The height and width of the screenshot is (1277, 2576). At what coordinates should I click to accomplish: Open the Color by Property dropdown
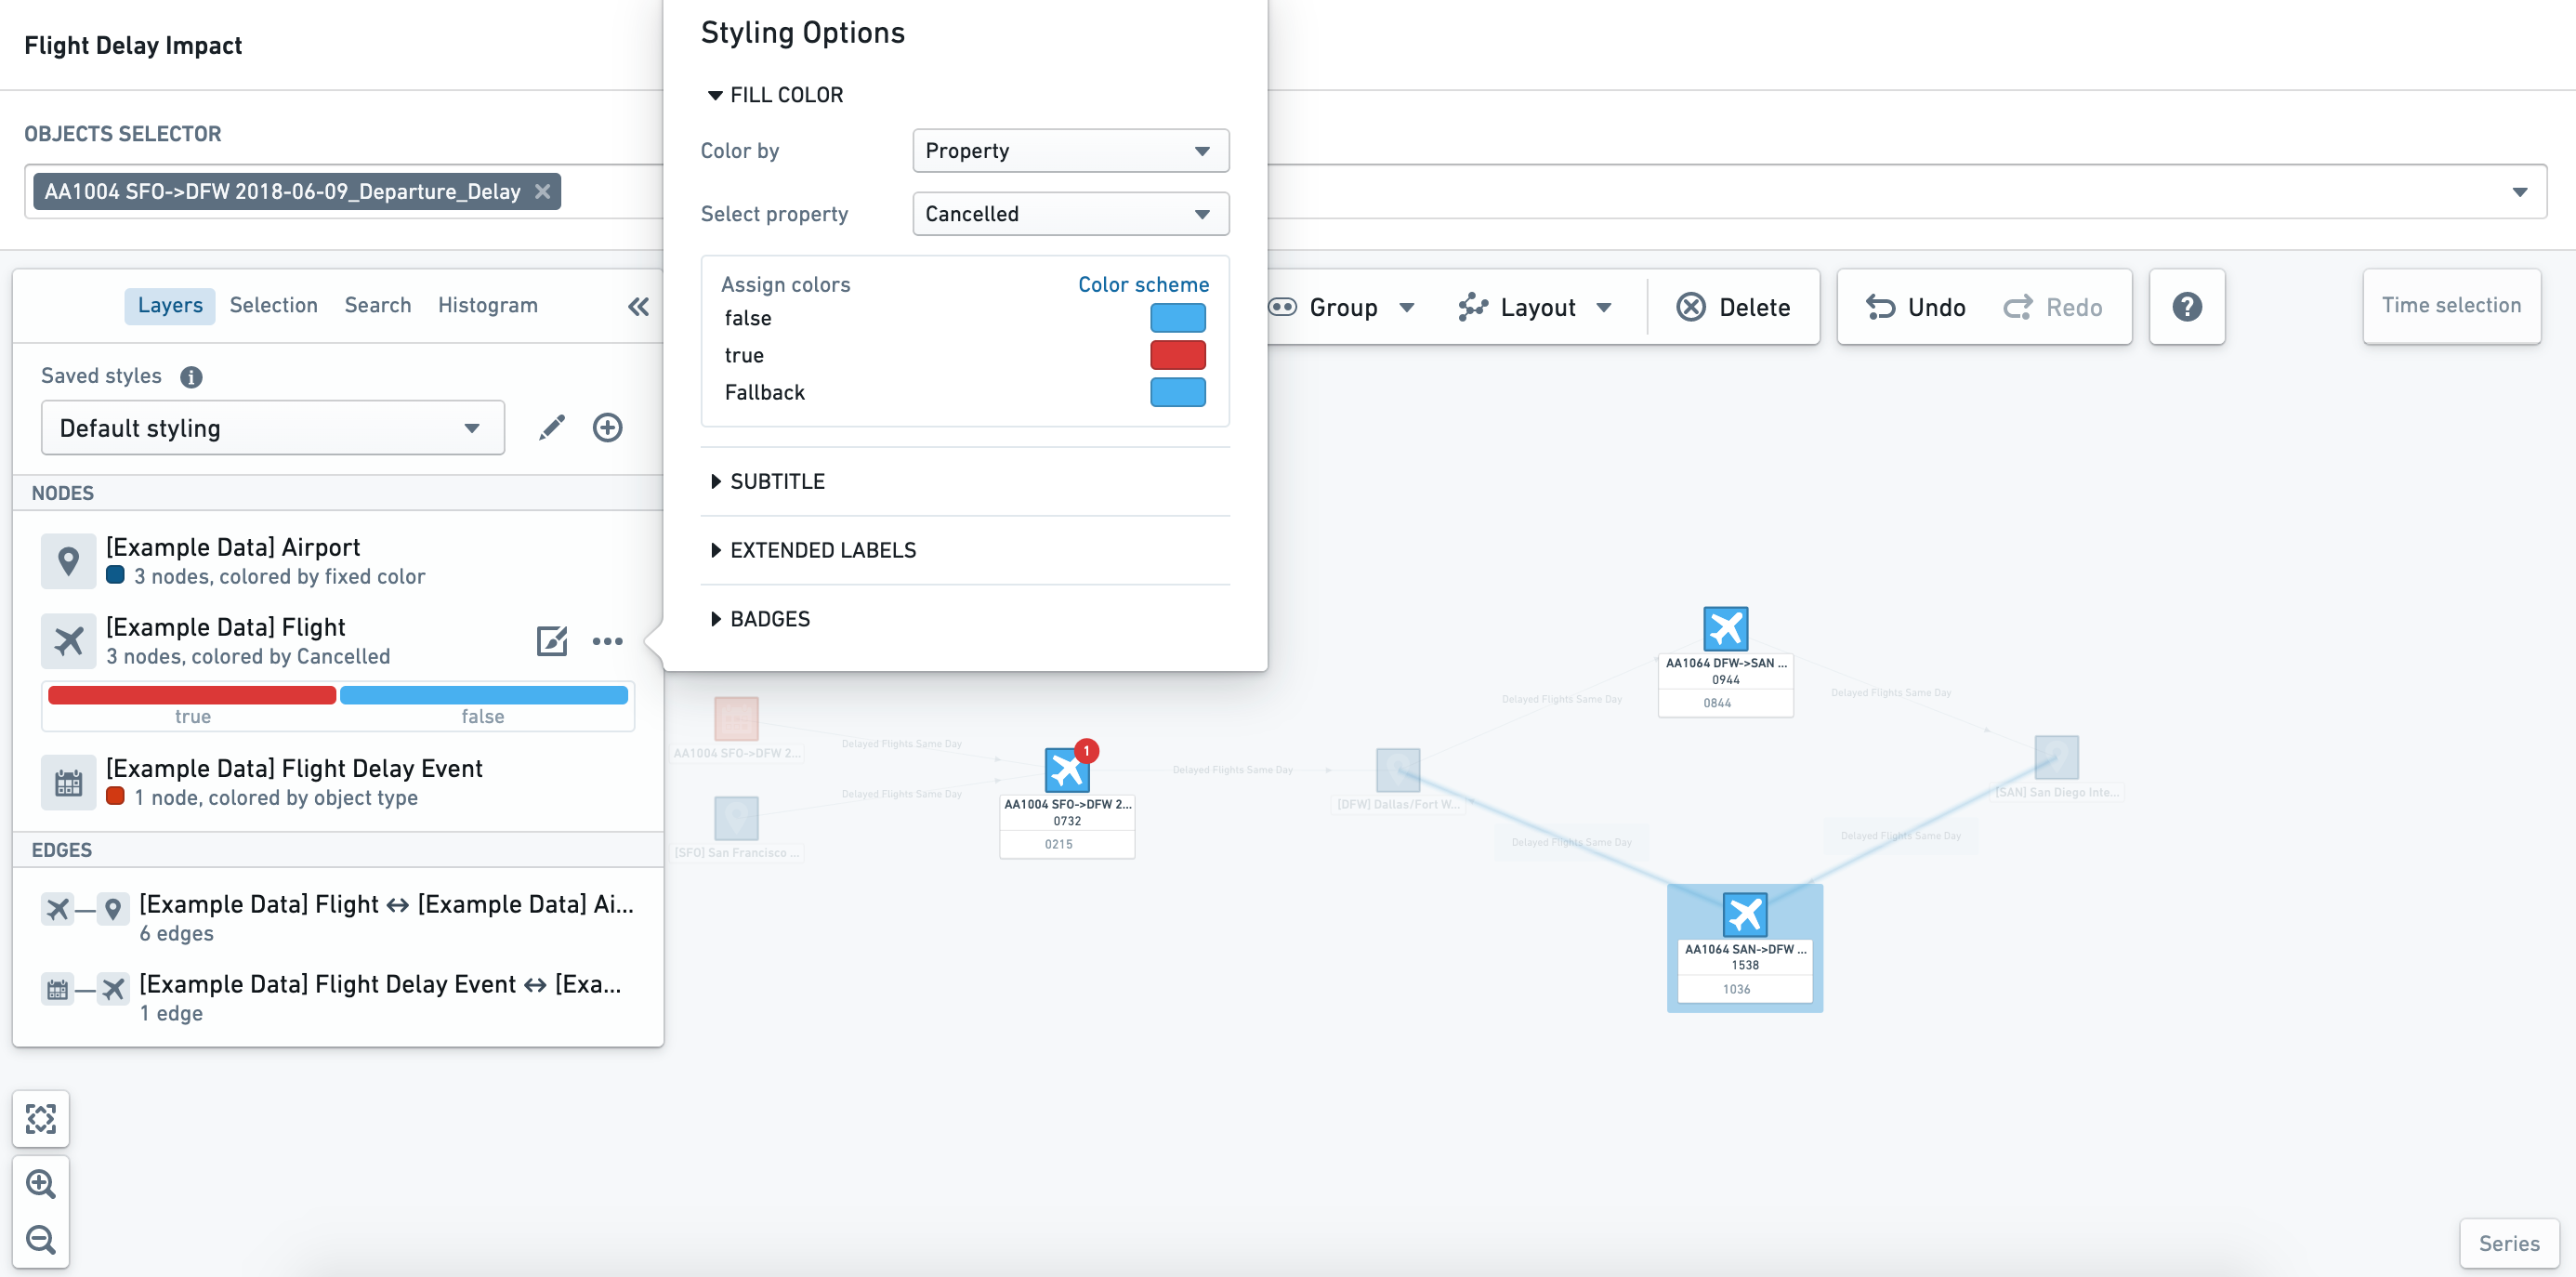(1071, 151)
